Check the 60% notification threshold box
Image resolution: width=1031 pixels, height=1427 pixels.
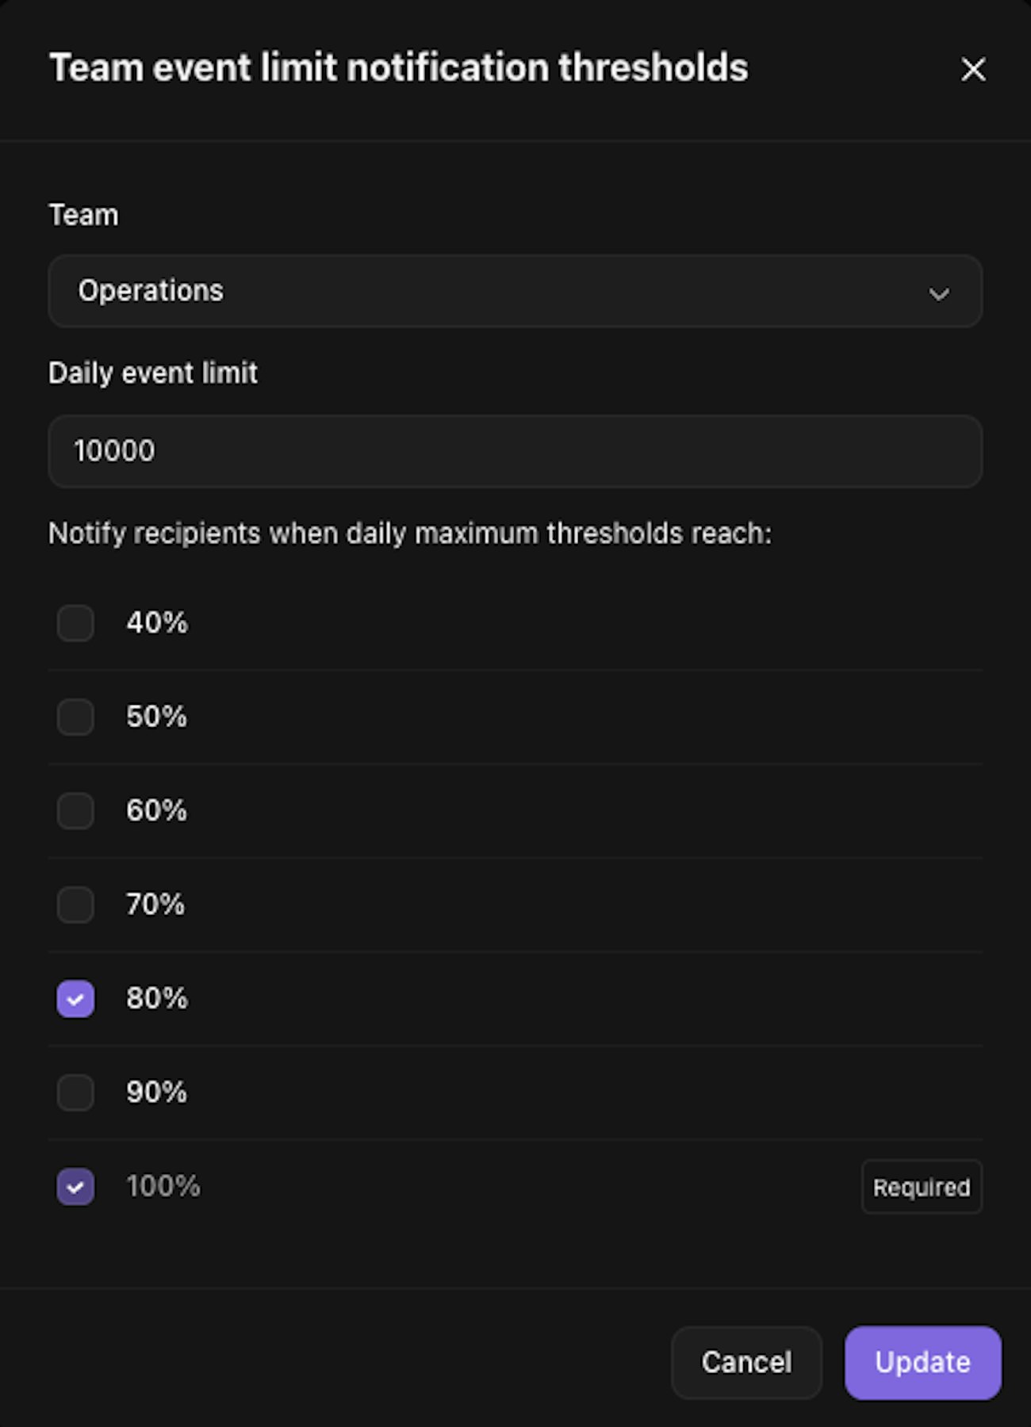(75, 811)
